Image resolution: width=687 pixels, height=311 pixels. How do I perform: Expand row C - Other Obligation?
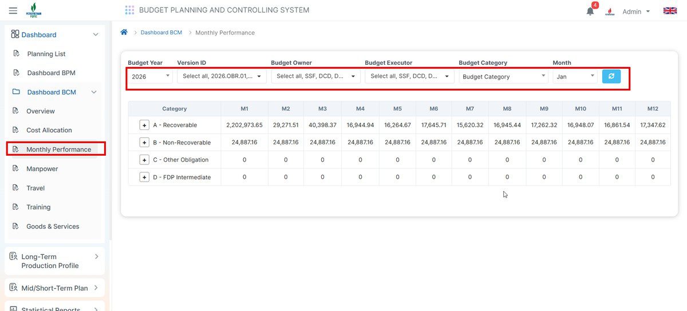coord(144,160)
